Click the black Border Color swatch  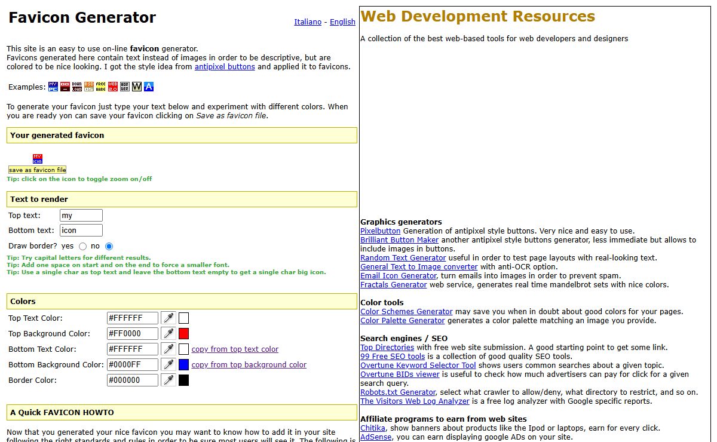coord(183,380)
